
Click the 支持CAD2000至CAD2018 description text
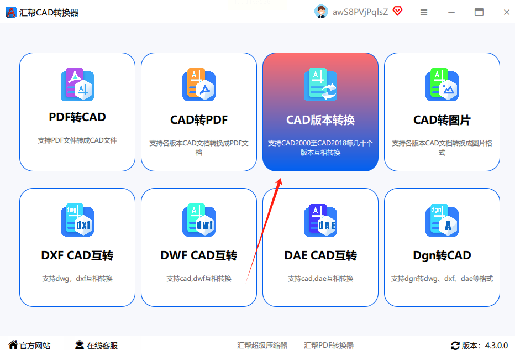click(x=320, y=148)
